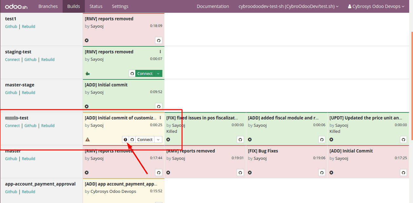
Task: Open GitHub icon on master Initial Commit build
Action: point(403,173)
